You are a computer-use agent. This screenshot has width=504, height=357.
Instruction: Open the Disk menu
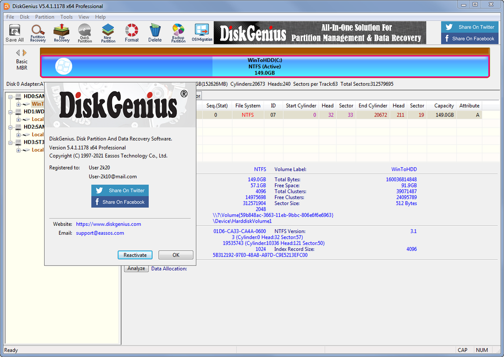tap(25, 17)
